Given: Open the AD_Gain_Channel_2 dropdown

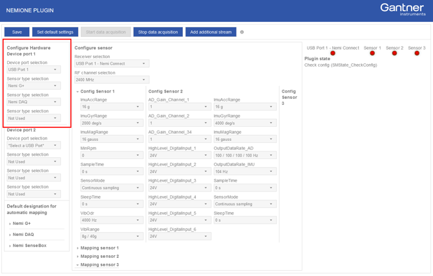Looking at the screenshot, I should coord(180,123).
